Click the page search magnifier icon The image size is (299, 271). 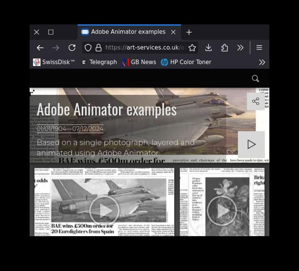pos(255,79)
